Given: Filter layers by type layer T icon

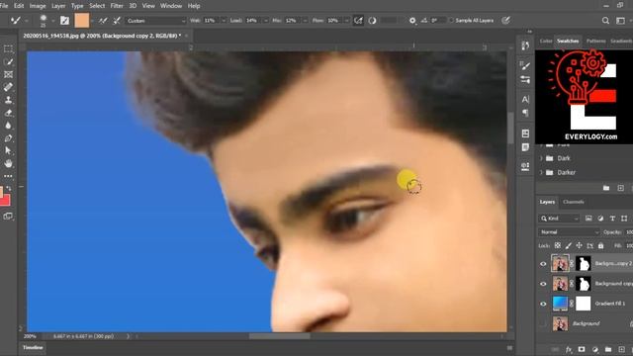Looking at the screenshot, I should pyautogui.click(x=612, y=219).
